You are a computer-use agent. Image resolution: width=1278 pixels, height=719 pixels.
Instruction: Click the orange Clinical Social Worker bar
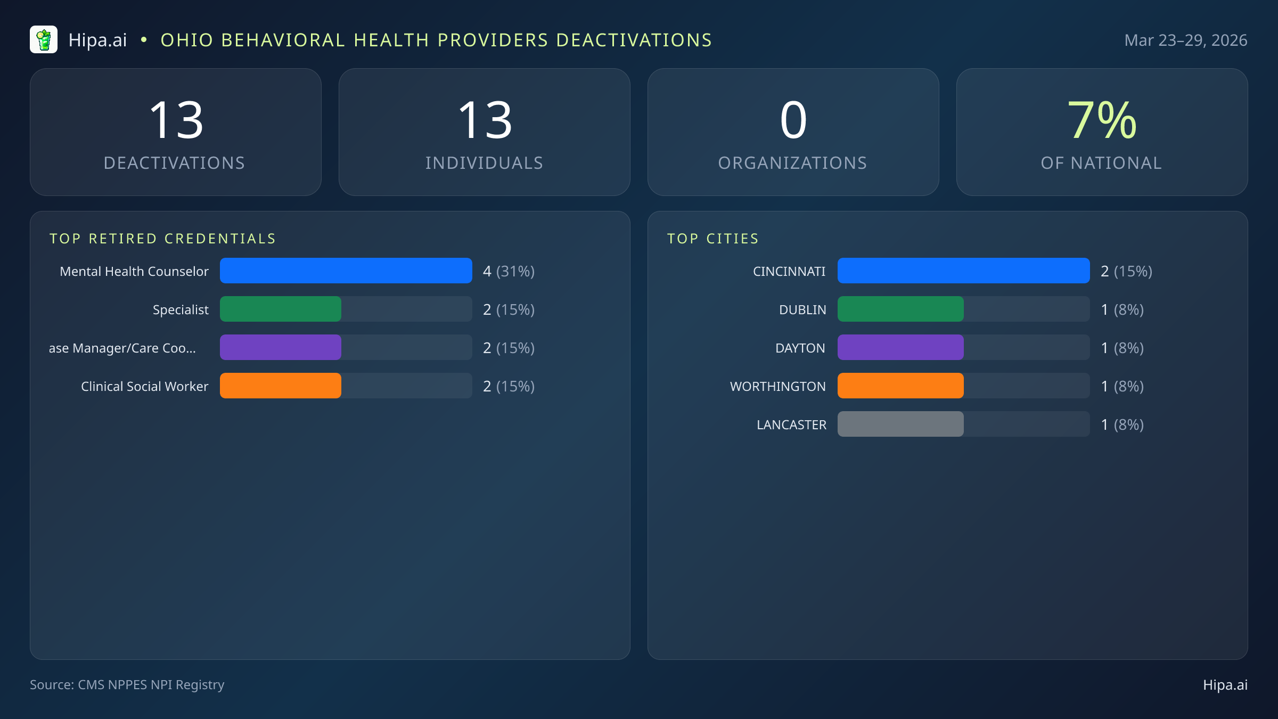point(281,386)
